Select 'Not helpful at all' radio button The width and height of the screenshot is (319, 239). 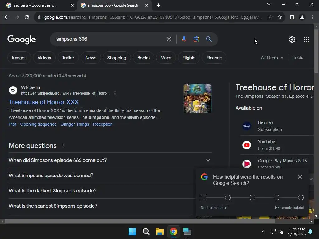[x=203, y=198]
